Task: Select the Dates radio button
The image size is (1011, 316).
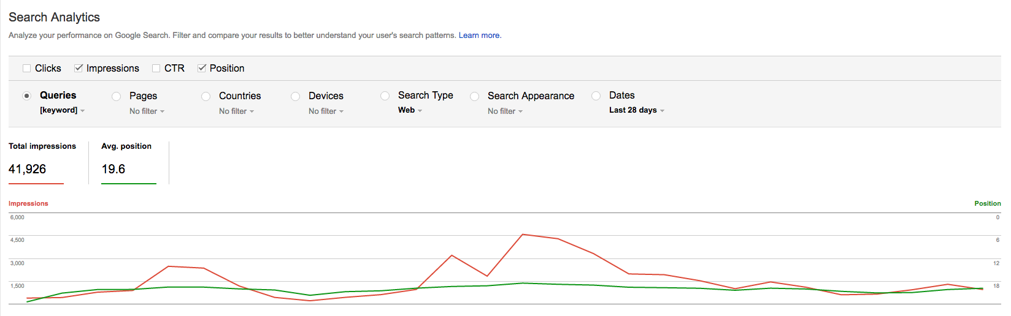Action: [x=596, y=96]
